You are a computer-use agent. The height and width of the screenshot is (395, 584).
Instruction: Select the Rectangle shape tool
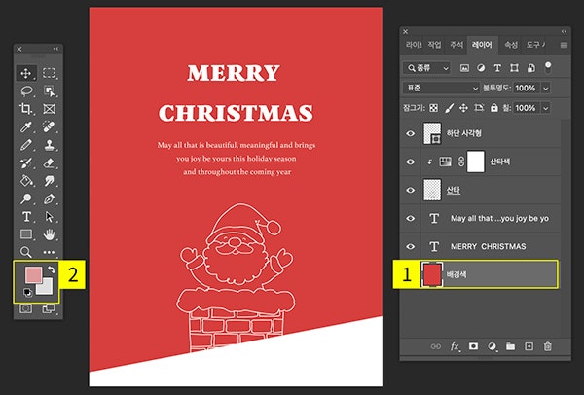click(26, 234)
